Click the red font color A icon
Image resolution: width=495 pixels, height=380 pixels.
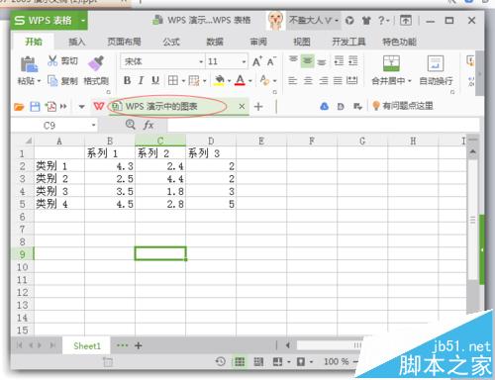point(241,80)
